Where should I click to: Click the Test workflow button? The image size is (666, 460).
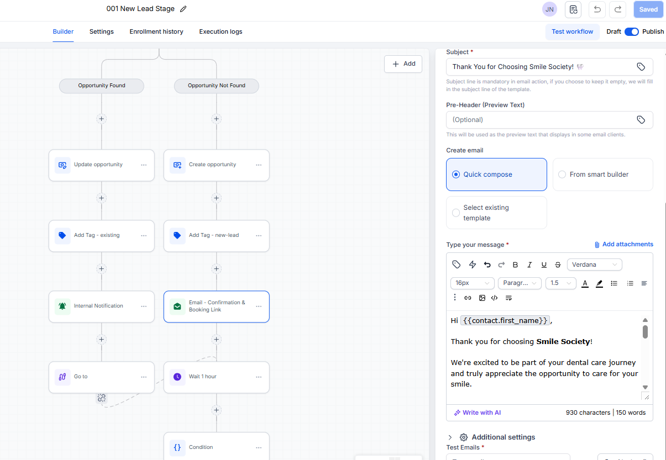(x=573, y=31)
